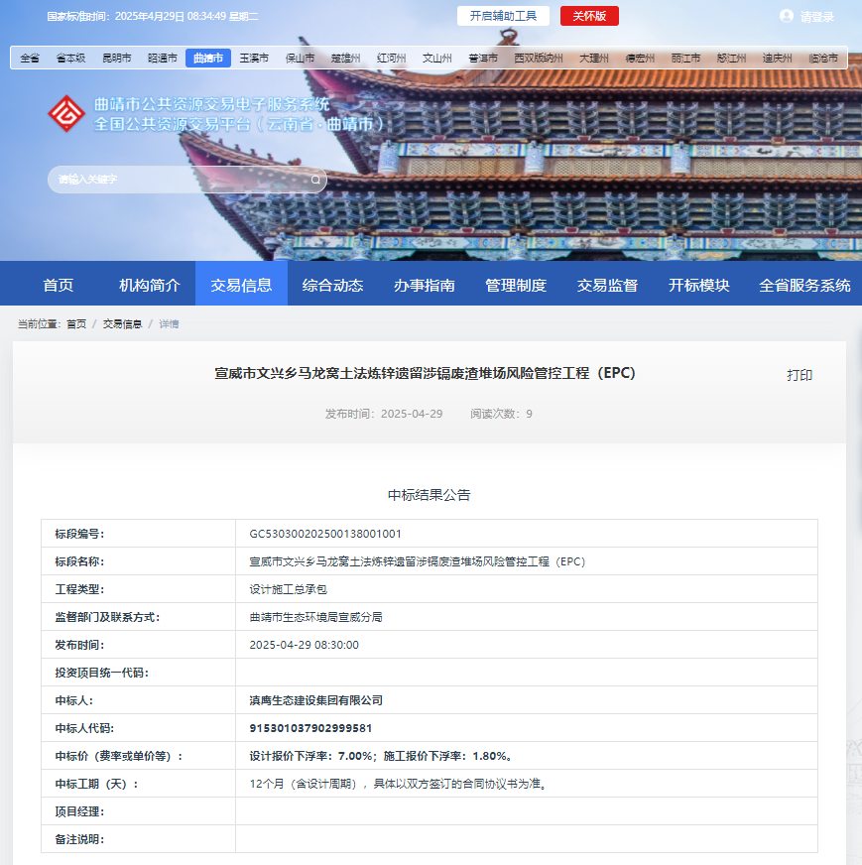
Task: Select the 全省 tab
Action: coord(30,58)
